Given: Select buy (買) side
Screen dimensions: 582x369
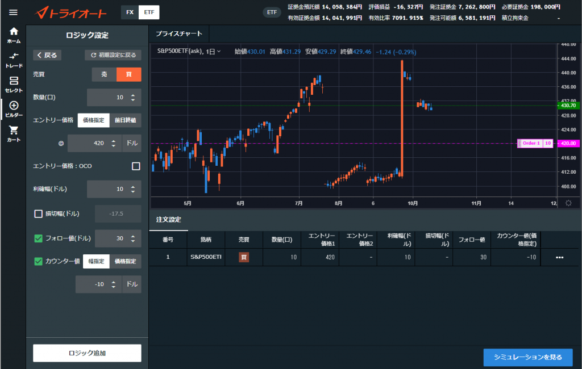Looking at the screenshot, I should pyautogui.click(x=129, y=74).
